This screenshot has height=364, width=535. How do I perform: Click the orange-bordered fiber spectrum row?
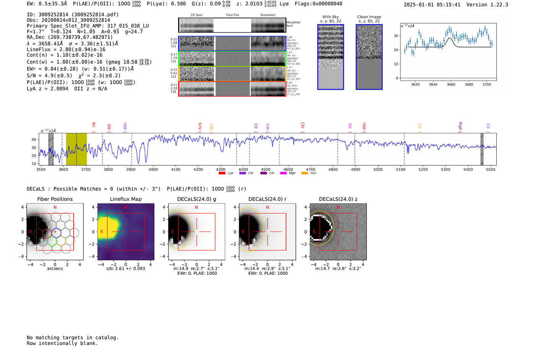232,74
